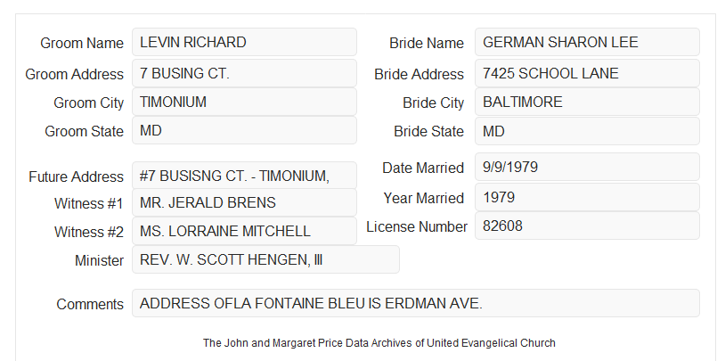Focus the Comments field
Screen dimensions: 717x361
416,303
